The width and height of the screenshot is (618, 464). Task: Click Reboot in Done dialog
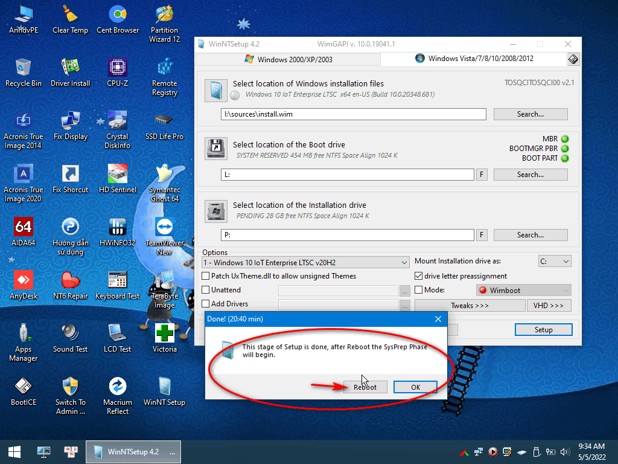pos(365,387)
